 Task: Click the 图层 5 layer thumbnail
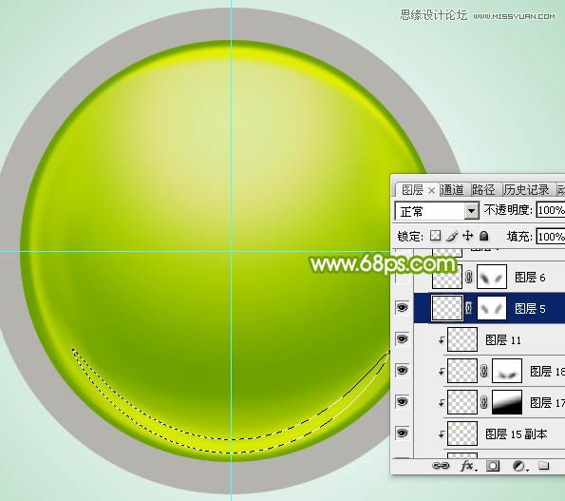pyautogui.click(x=447, y=308)
